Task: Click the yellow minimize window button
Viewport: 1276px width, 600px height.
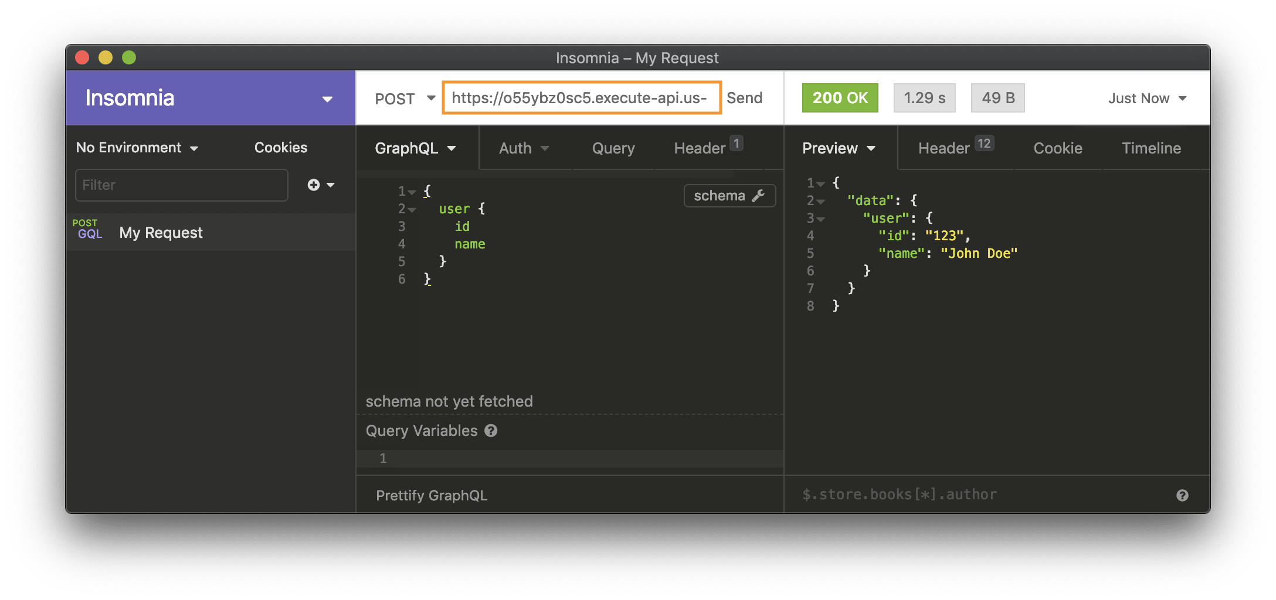Action: point(106,57)
